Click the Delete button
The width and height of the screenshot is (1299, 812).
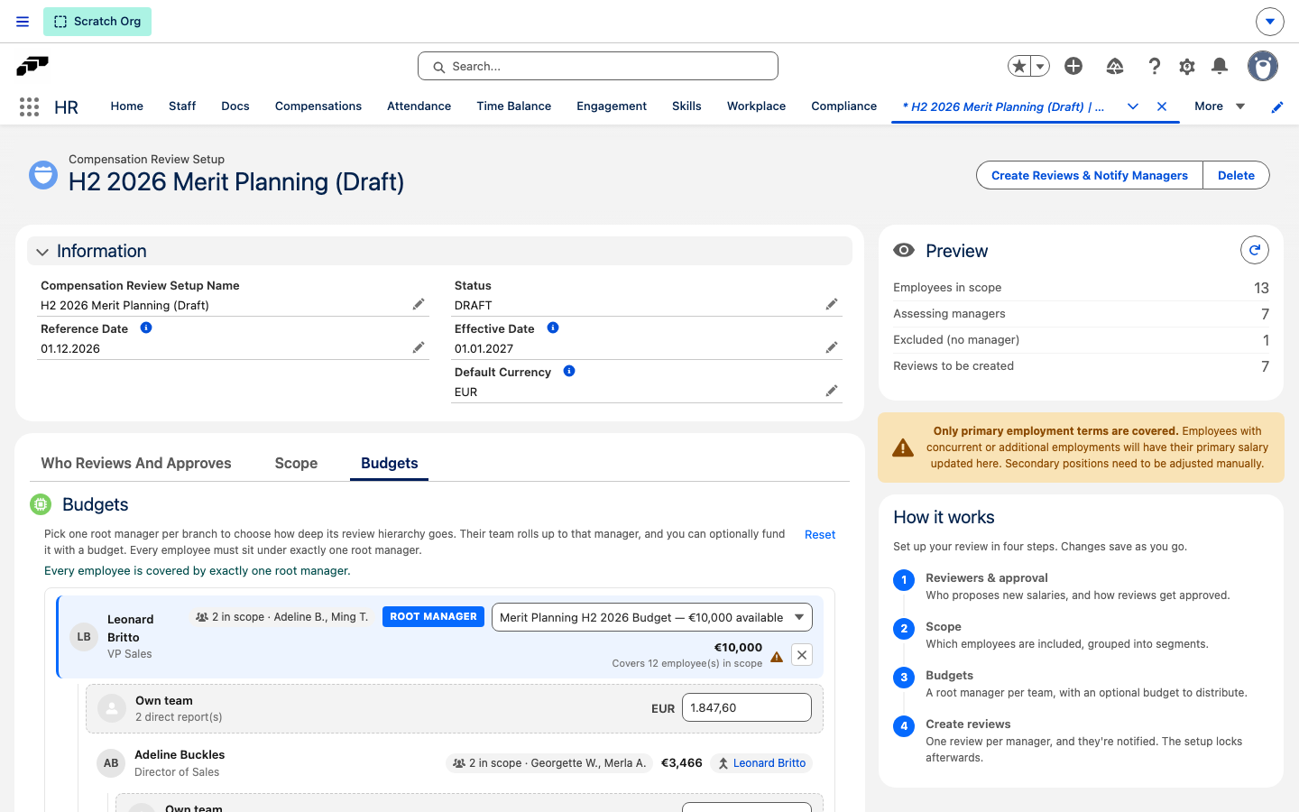point(1236,176)
